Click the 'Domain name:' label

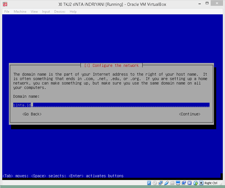pyautogui.click(x=26, y=96)
